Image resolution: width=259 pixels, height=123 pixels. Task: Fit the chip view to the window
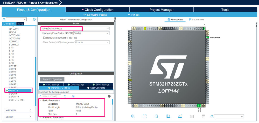coord(144,117)
